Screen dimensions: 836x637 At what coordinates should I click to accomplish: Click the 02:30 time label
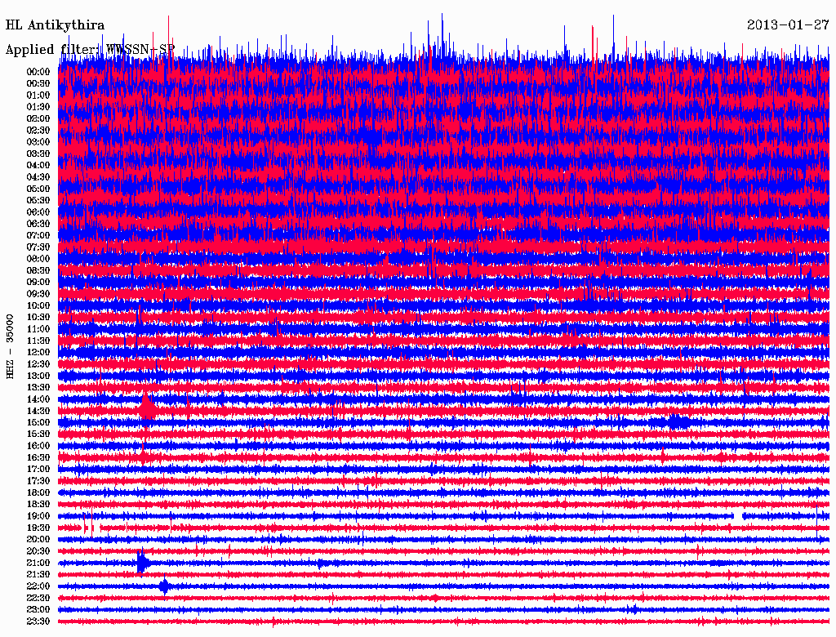[38, 130]
